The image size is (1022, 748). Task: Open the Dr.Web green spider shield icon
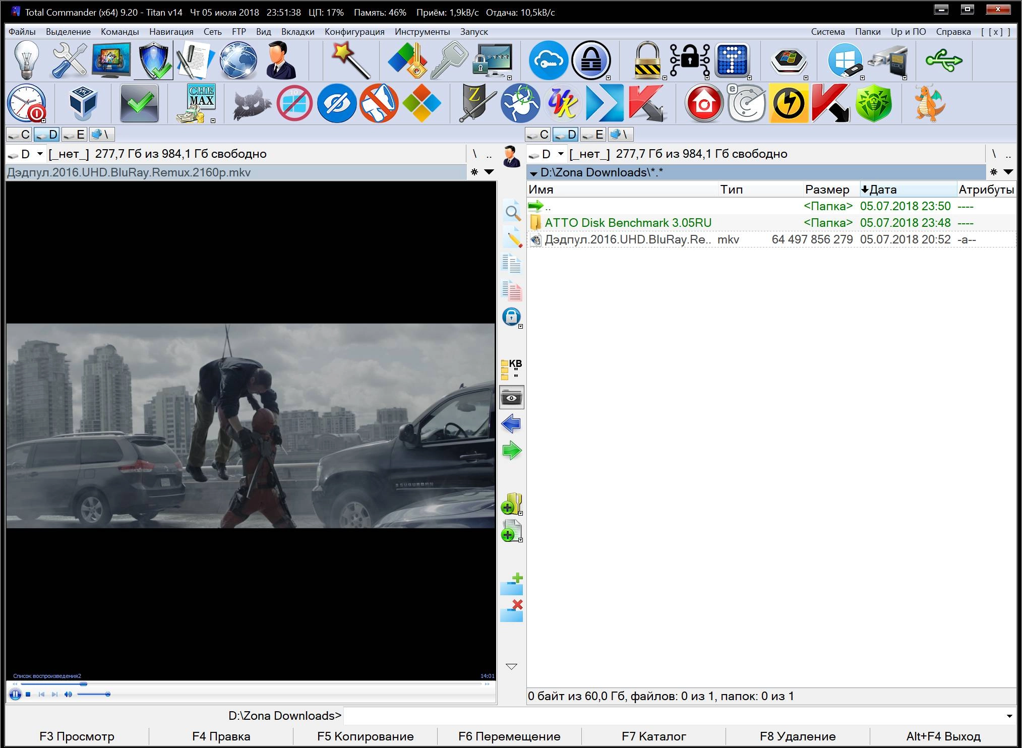coord(873,103)
